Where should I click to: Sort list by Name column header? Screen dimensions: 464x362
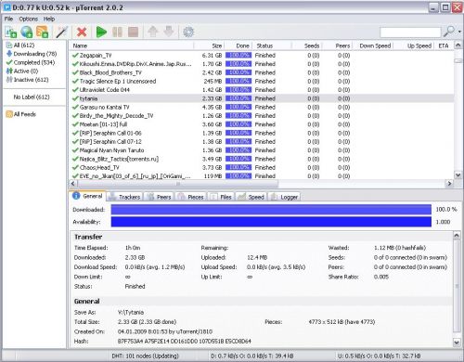click(132, 45)
